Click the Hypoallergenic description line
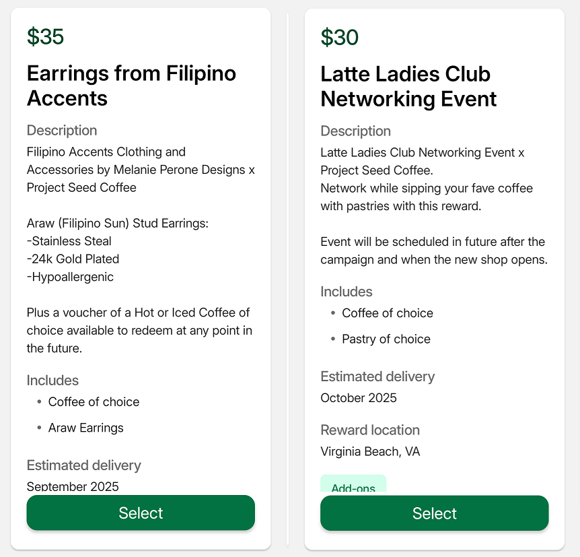This screenshot has width=580, height=557. tap(70, 277)
